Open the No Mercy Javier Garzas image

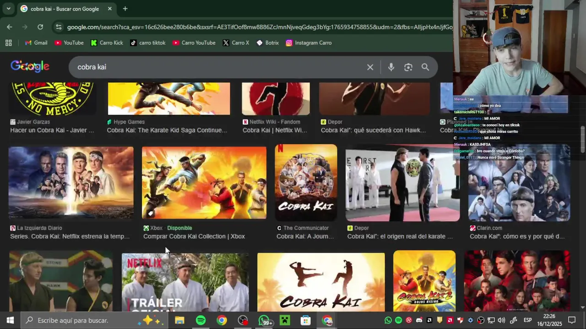point(53,99)
